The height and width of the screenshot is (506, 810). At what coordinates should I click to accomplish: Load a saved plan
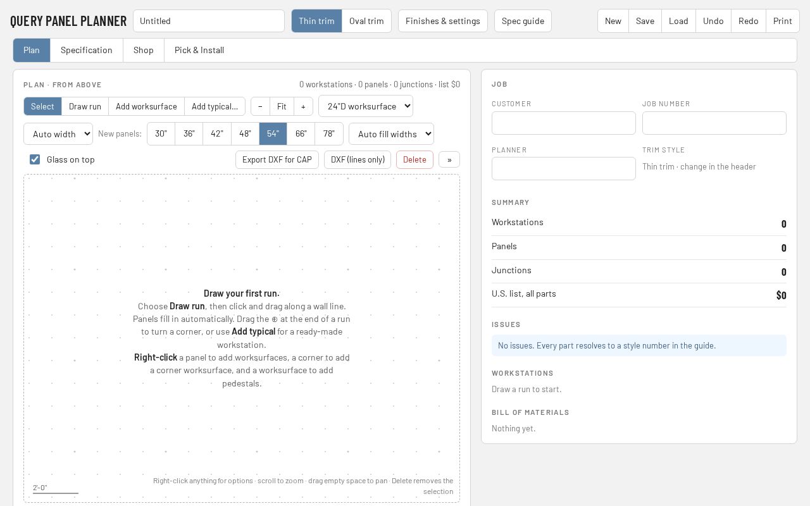(678, 21)
